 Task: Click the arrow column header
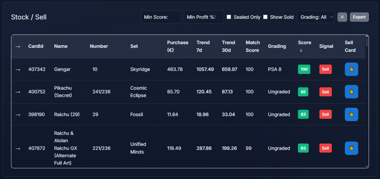(18, 46)
